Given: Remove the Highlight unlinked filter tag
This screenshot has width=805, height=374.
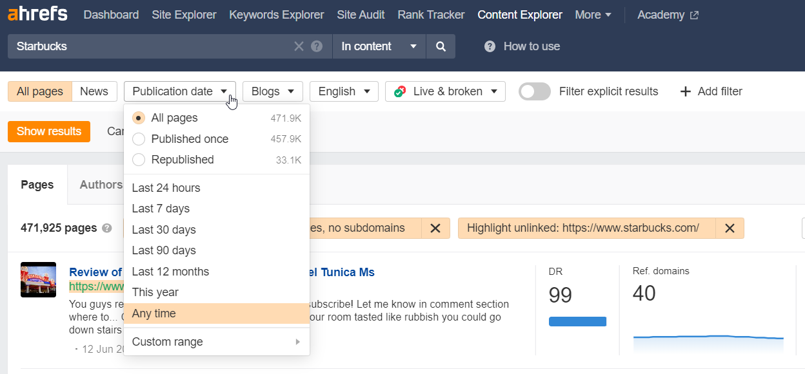Looking at the screenshot, I should point(730,228).
